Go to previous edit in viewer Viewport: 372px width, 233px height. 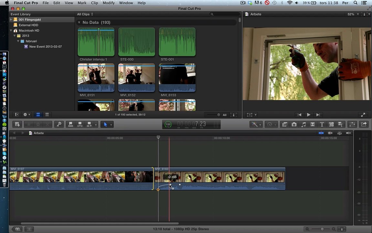pyautogui.click(x=299, y=115)
